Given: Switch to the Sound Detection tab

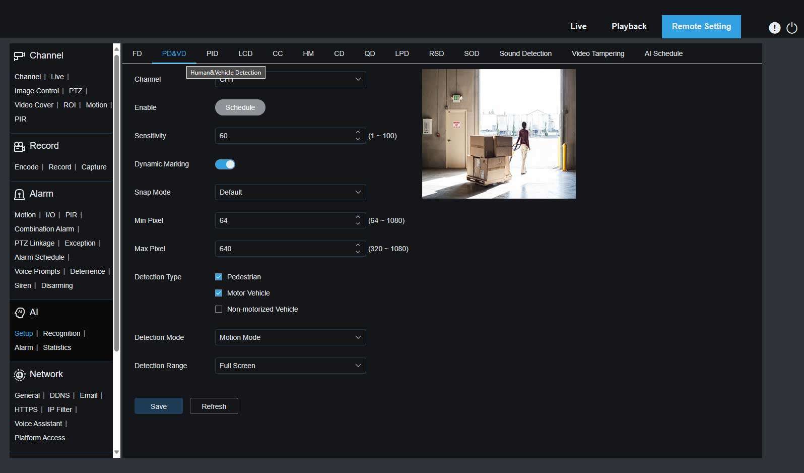Looking at the screenshot, I should pyautogui.click(x=525, y=53).
